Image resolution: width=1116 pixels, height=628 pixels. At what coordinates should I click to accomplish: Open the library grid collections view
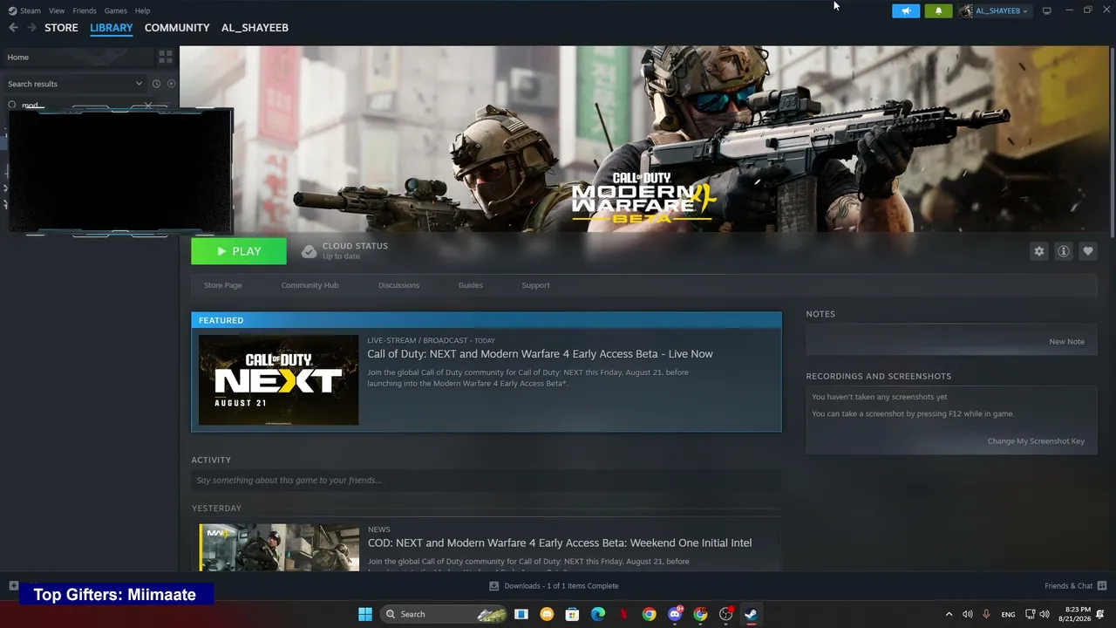coord(165,57)
